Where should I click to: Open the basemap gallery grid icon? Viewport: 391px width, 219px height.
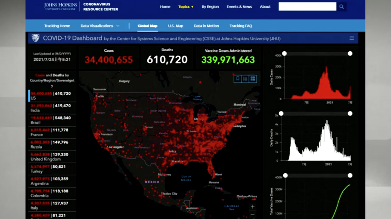253,79
